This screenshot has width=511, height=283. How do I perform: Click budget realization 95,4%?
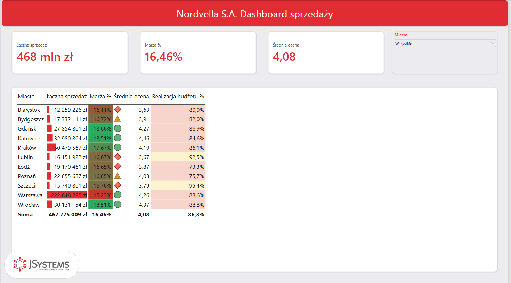click(178, 185)
